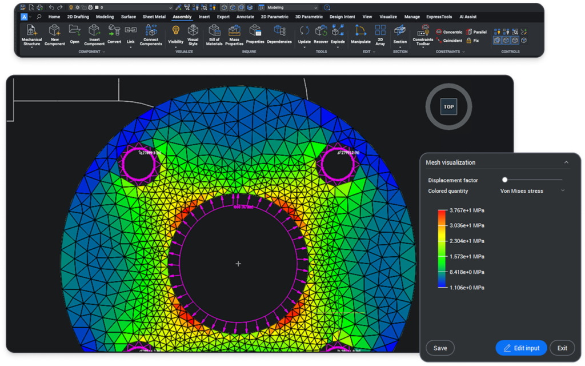Image resolution: width=585 pixels, height=366 pixels.
Task: Click the Visibility tool in the Visualize panel
Action: [x=175, y=35]
